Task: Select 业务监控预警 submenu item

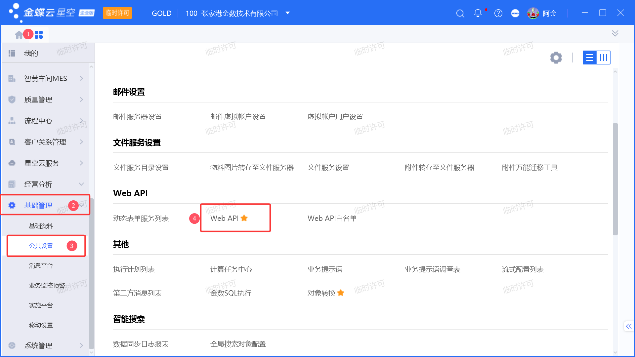Action: (47, 286)
